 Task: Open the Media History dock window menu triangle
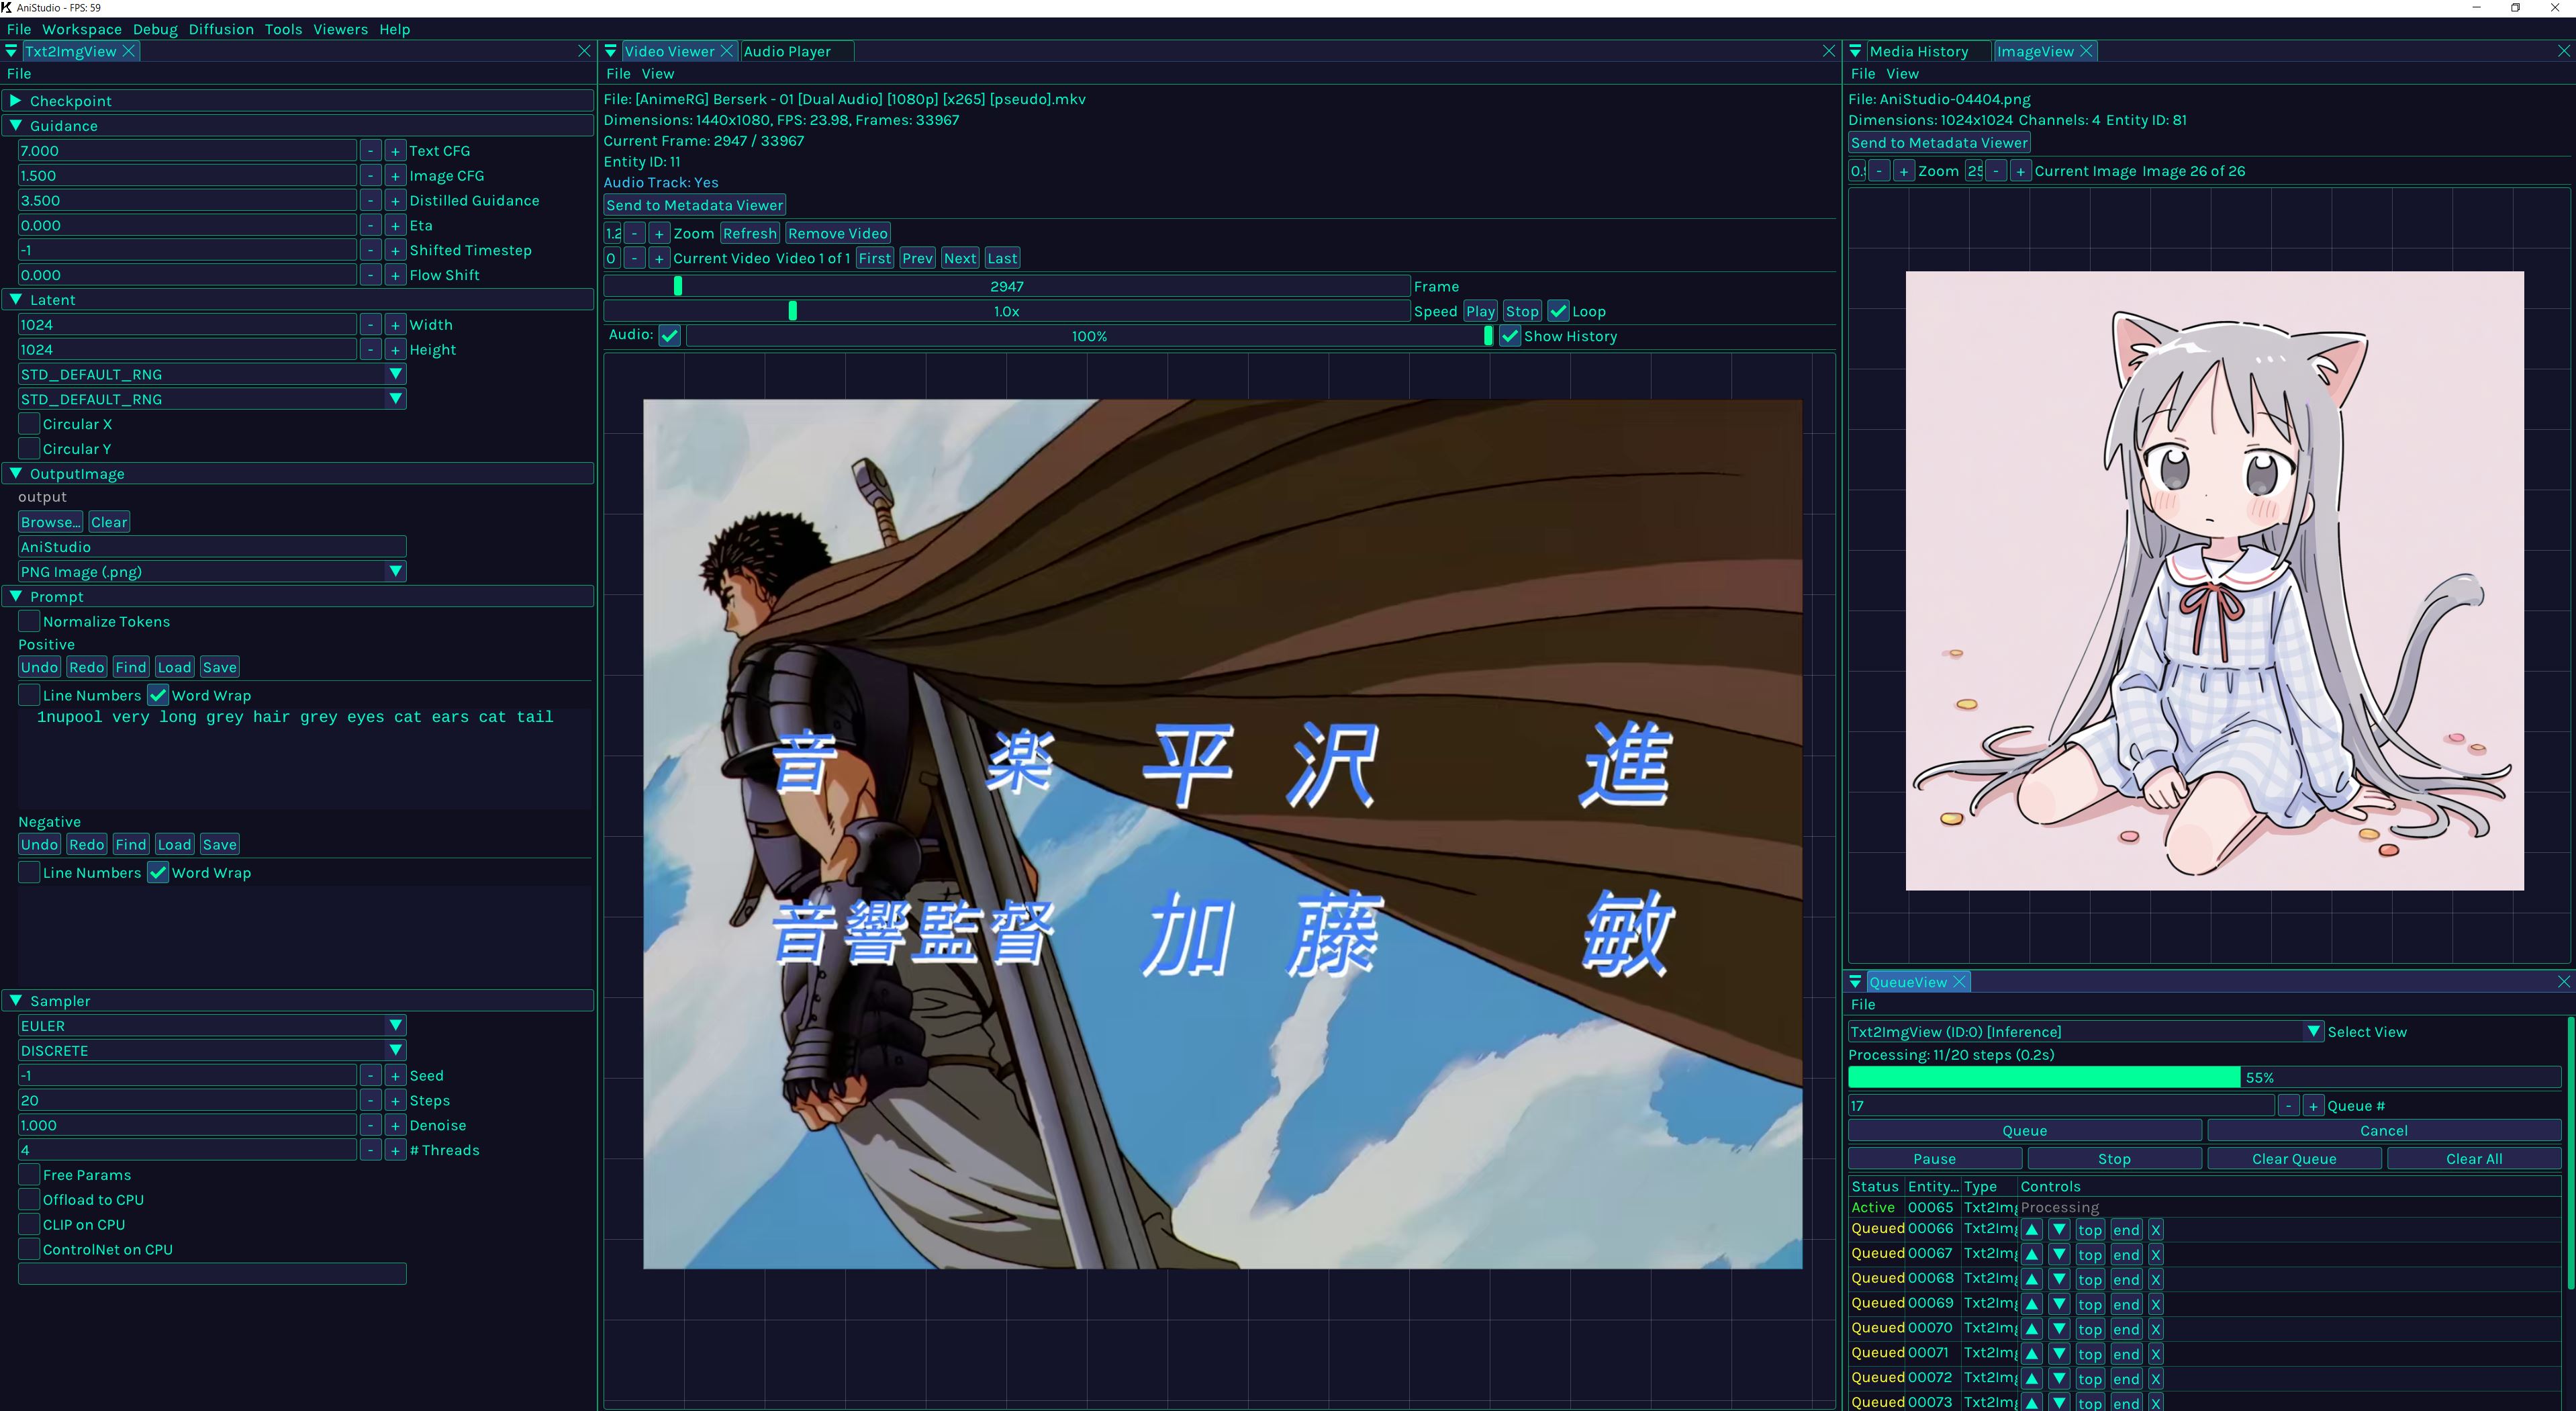[1856, 51]
